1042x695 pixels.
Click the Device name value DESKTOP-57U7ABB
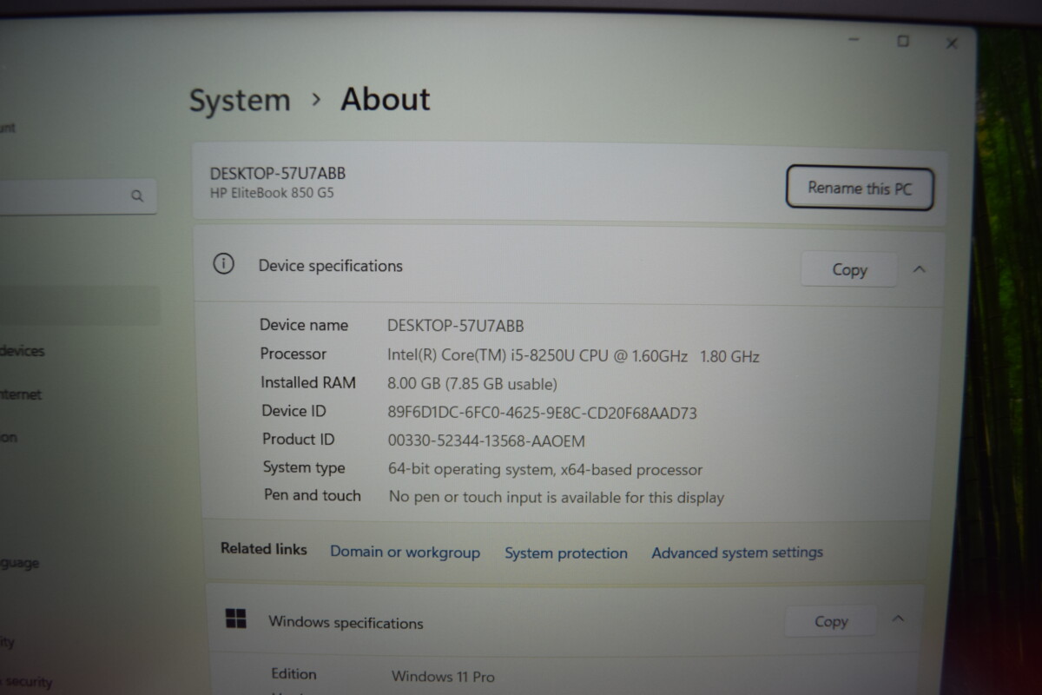(455, 326)
